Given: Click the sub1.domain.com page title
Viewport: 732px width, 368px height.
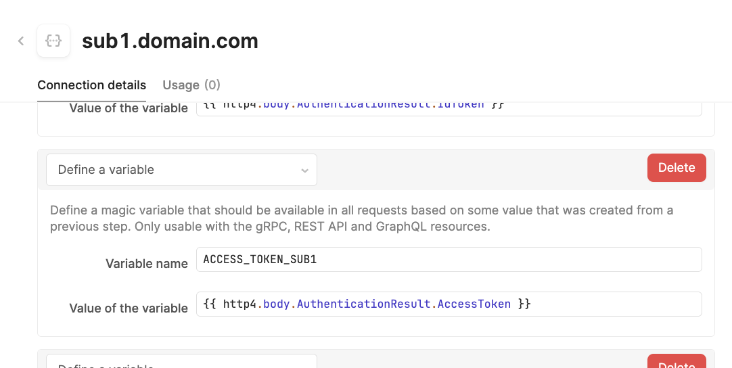Looking at the screenshot, I should coord(170,41).
